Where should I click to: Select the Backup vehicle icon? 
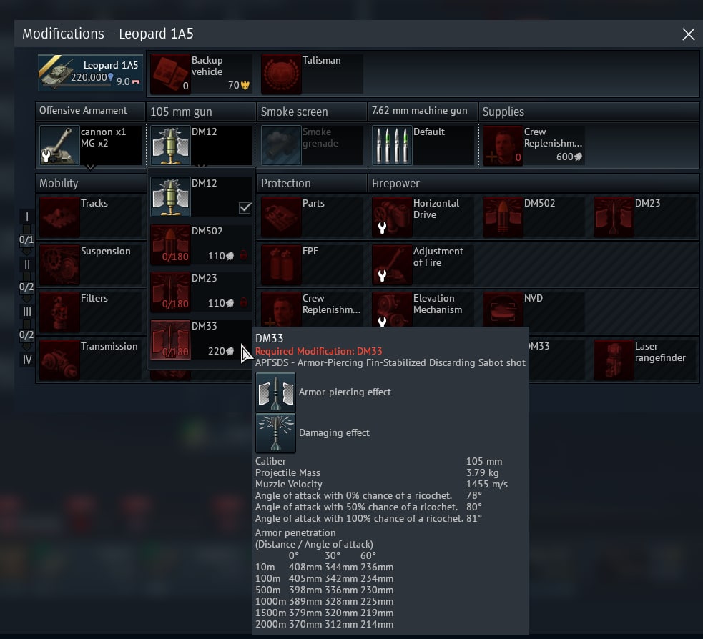(170, 74)
